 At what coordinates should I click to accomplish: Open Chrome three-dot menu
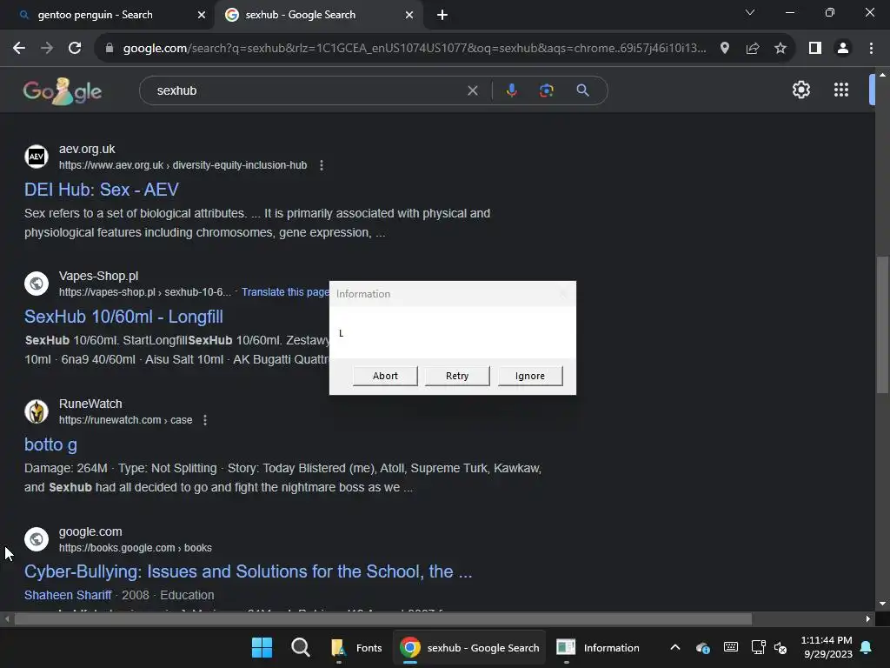(871, 49)
